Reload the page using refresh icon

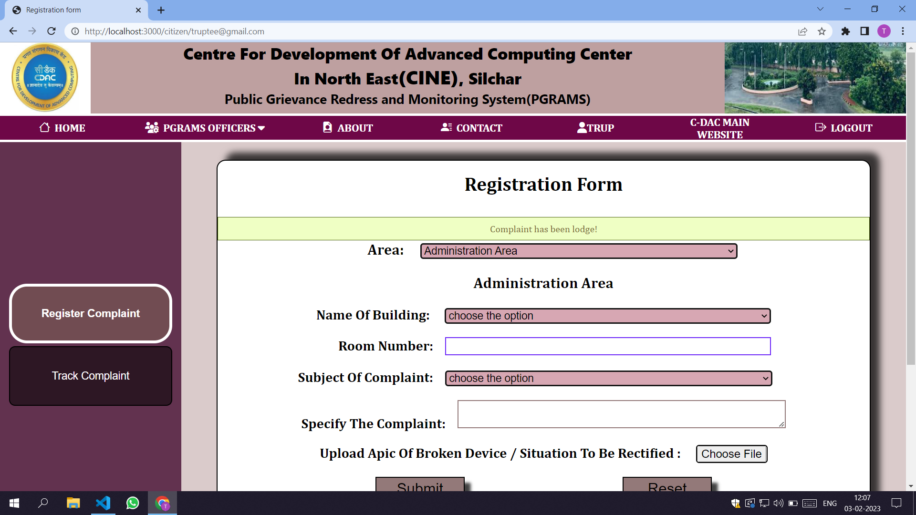click(52, 31)
